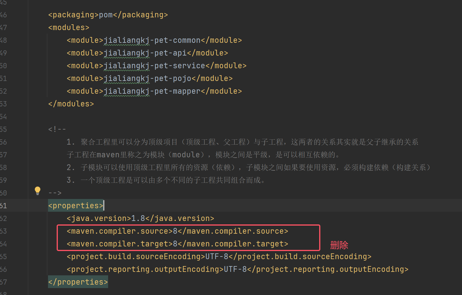Click the project.reporting.outputEncoding line
Image resolution: width=462 pixels, height=295 pixels.
[x=238, y=269]
